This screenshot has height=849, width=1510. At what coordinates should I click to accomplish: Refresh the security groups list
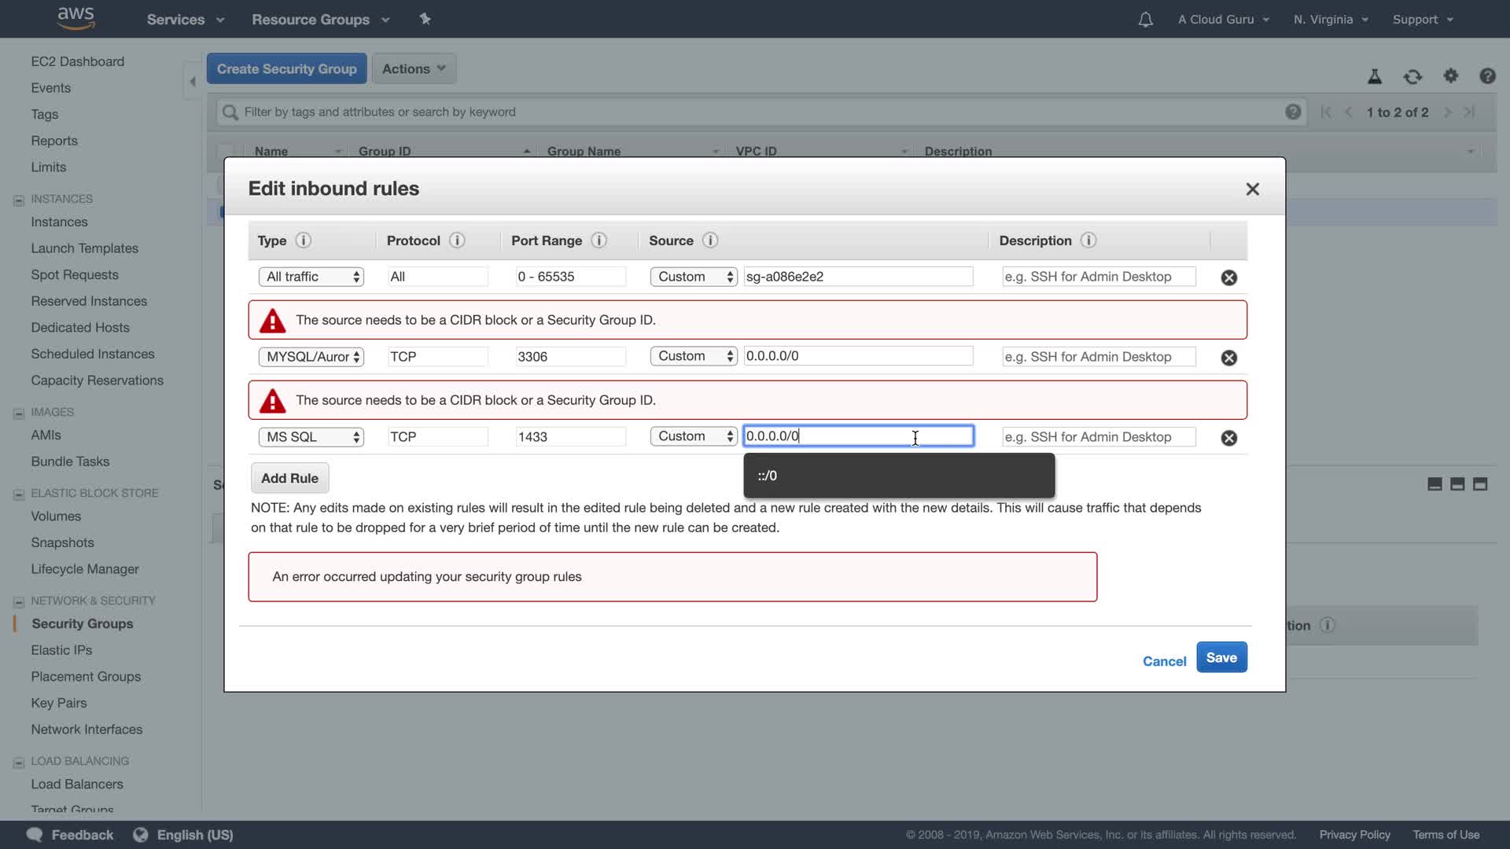pos(1412,76)
